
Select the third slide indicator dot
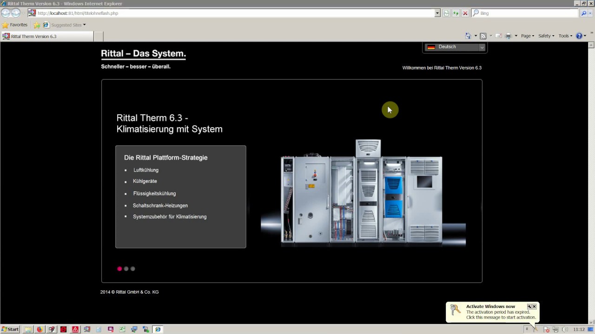[132, 269]
